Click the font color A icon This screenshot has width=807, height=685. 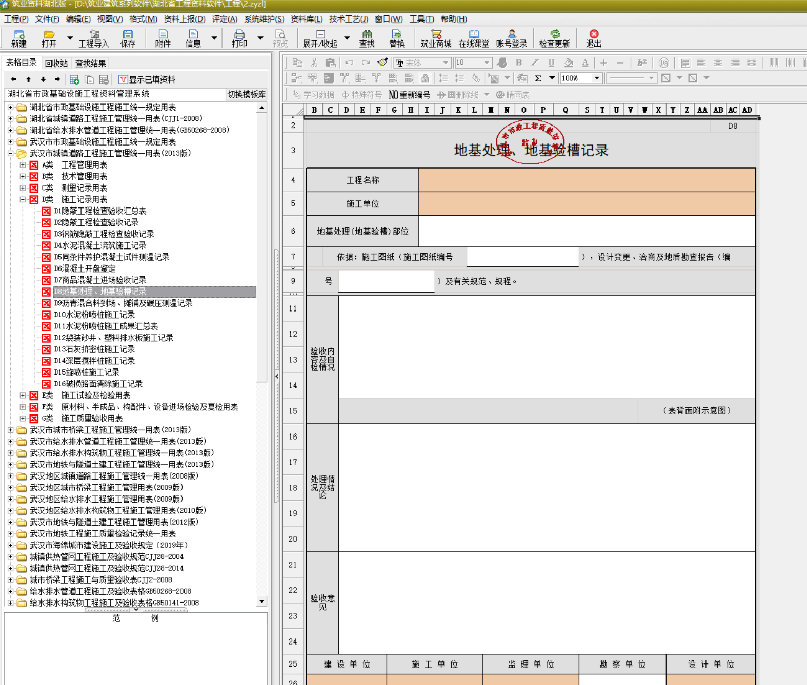click(585, 63)
